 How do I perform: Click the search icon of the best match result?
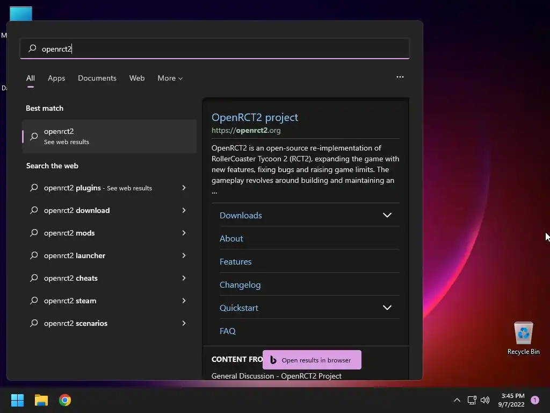point(34,136)
